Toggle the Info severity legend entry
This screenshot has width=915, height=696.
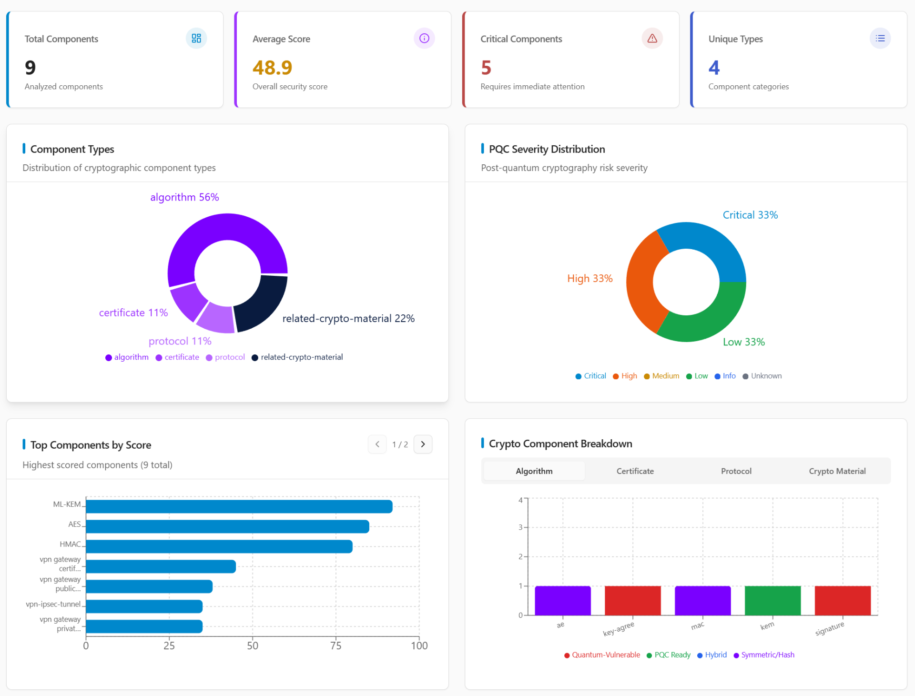coord(725,376)
